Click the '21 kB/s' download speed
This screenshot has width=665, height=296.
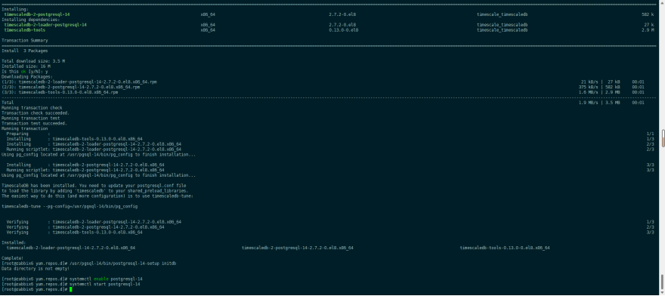(590, 82)
